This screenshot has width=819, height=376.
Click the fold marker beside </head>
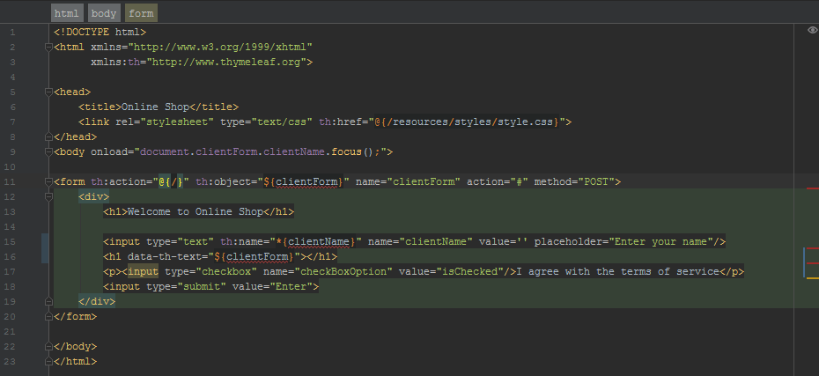coord(48,136)
